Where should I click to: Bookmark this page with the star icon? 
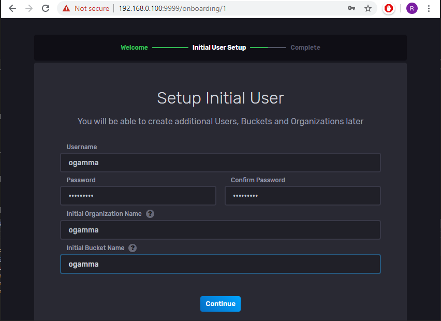(368, 8)
